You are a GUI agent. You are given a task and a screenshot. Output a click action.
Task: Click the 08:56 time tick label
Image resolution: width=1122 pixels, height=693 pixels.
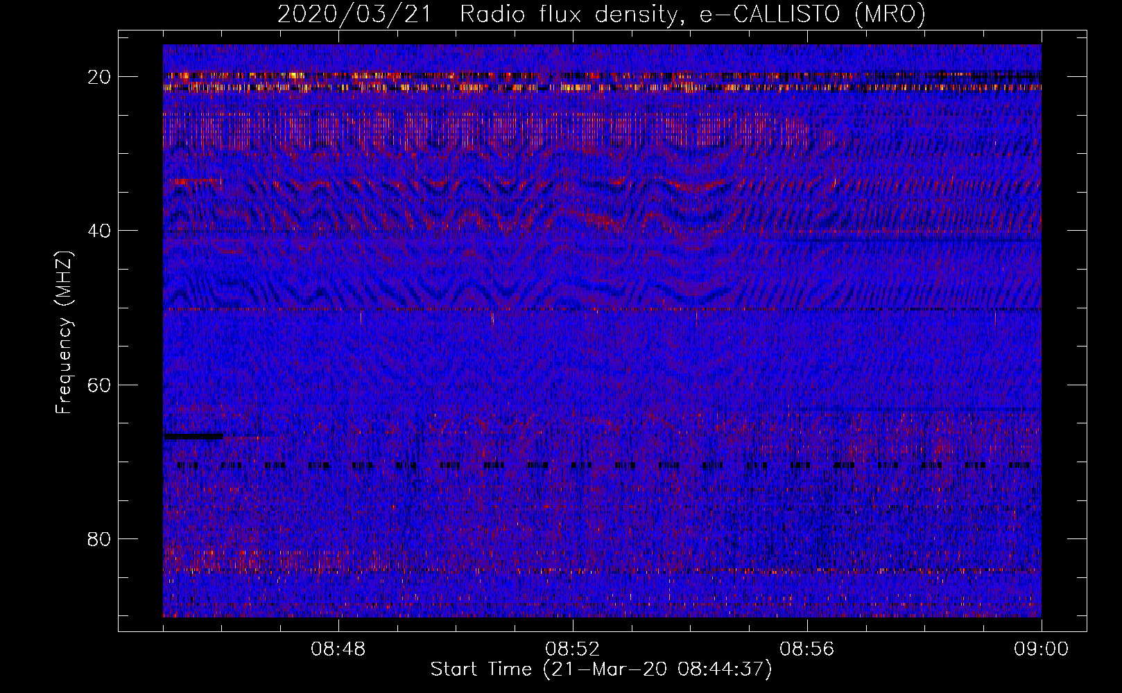coord(807,649)
